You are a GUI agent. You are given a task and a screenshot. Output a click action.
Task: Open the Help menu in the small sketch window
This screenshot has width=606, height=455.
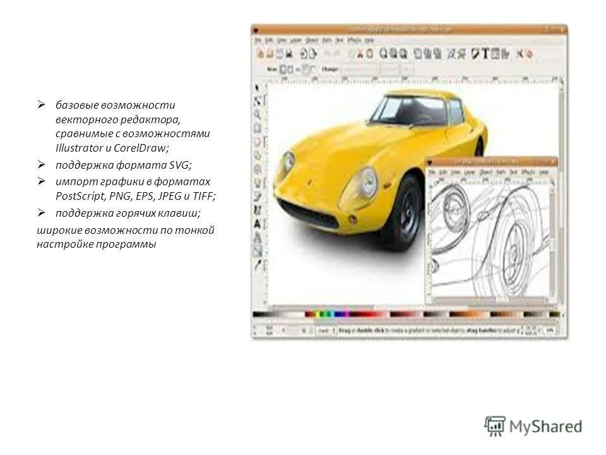tap(544, 172)
